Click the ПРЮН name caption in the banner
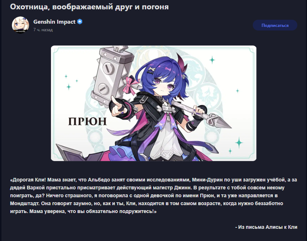 click(88, 121)
